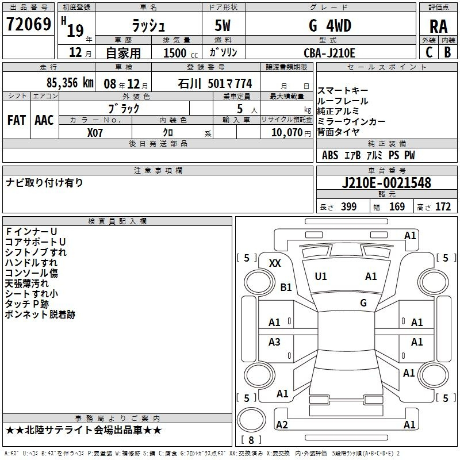460x460 pixels.
Task: Click the U1 dent mark on the hood
Action: click(321, 277)
